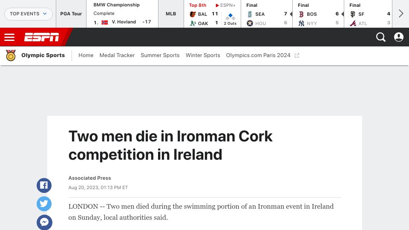Open the BAL vs OAK live game
Viewport: 409px width, 230px height.
point(212,14)
